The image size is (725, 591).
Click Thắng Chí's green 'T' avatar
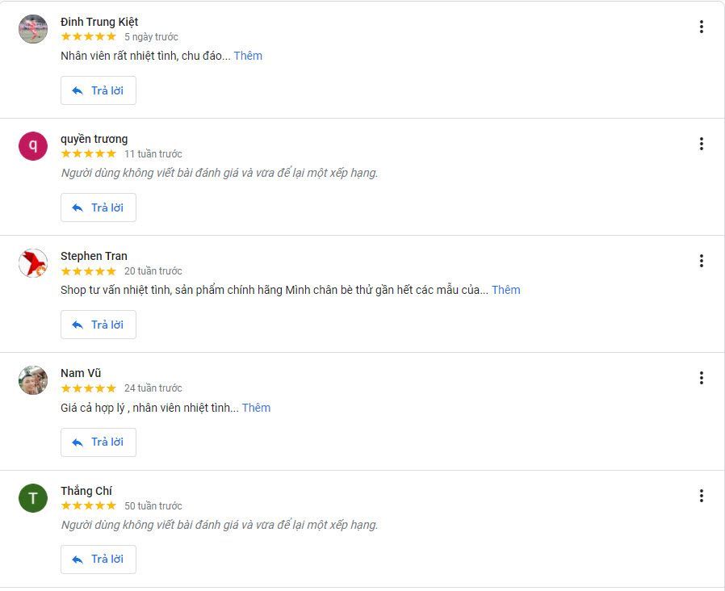(x=33, y=498)
